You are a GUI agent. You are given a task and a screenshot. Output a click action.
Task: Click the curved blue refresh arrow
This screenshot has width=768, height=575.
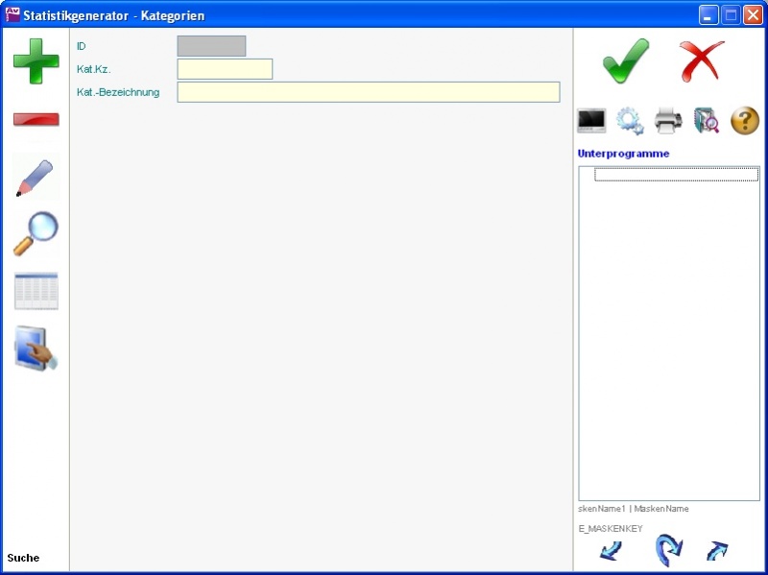point(668,551)
